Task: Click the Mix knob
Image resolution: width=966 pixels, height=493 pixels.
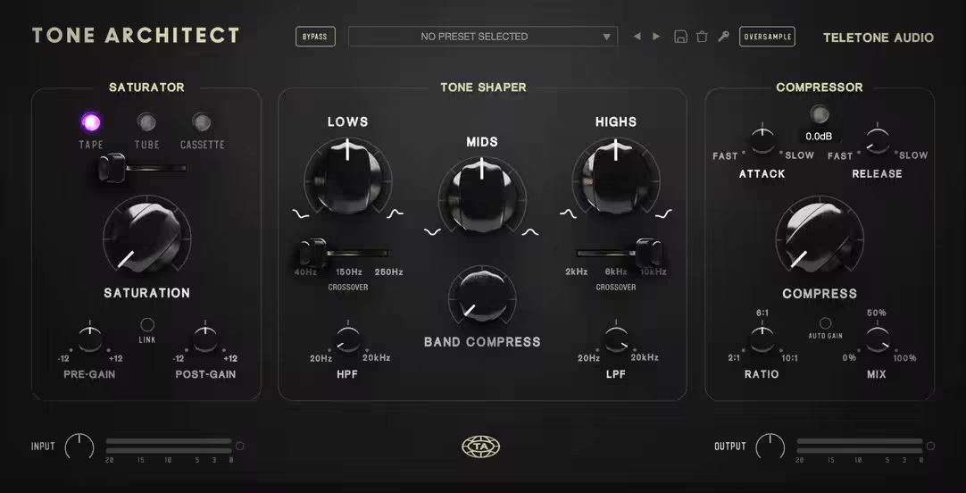Action: coord(878,339)
